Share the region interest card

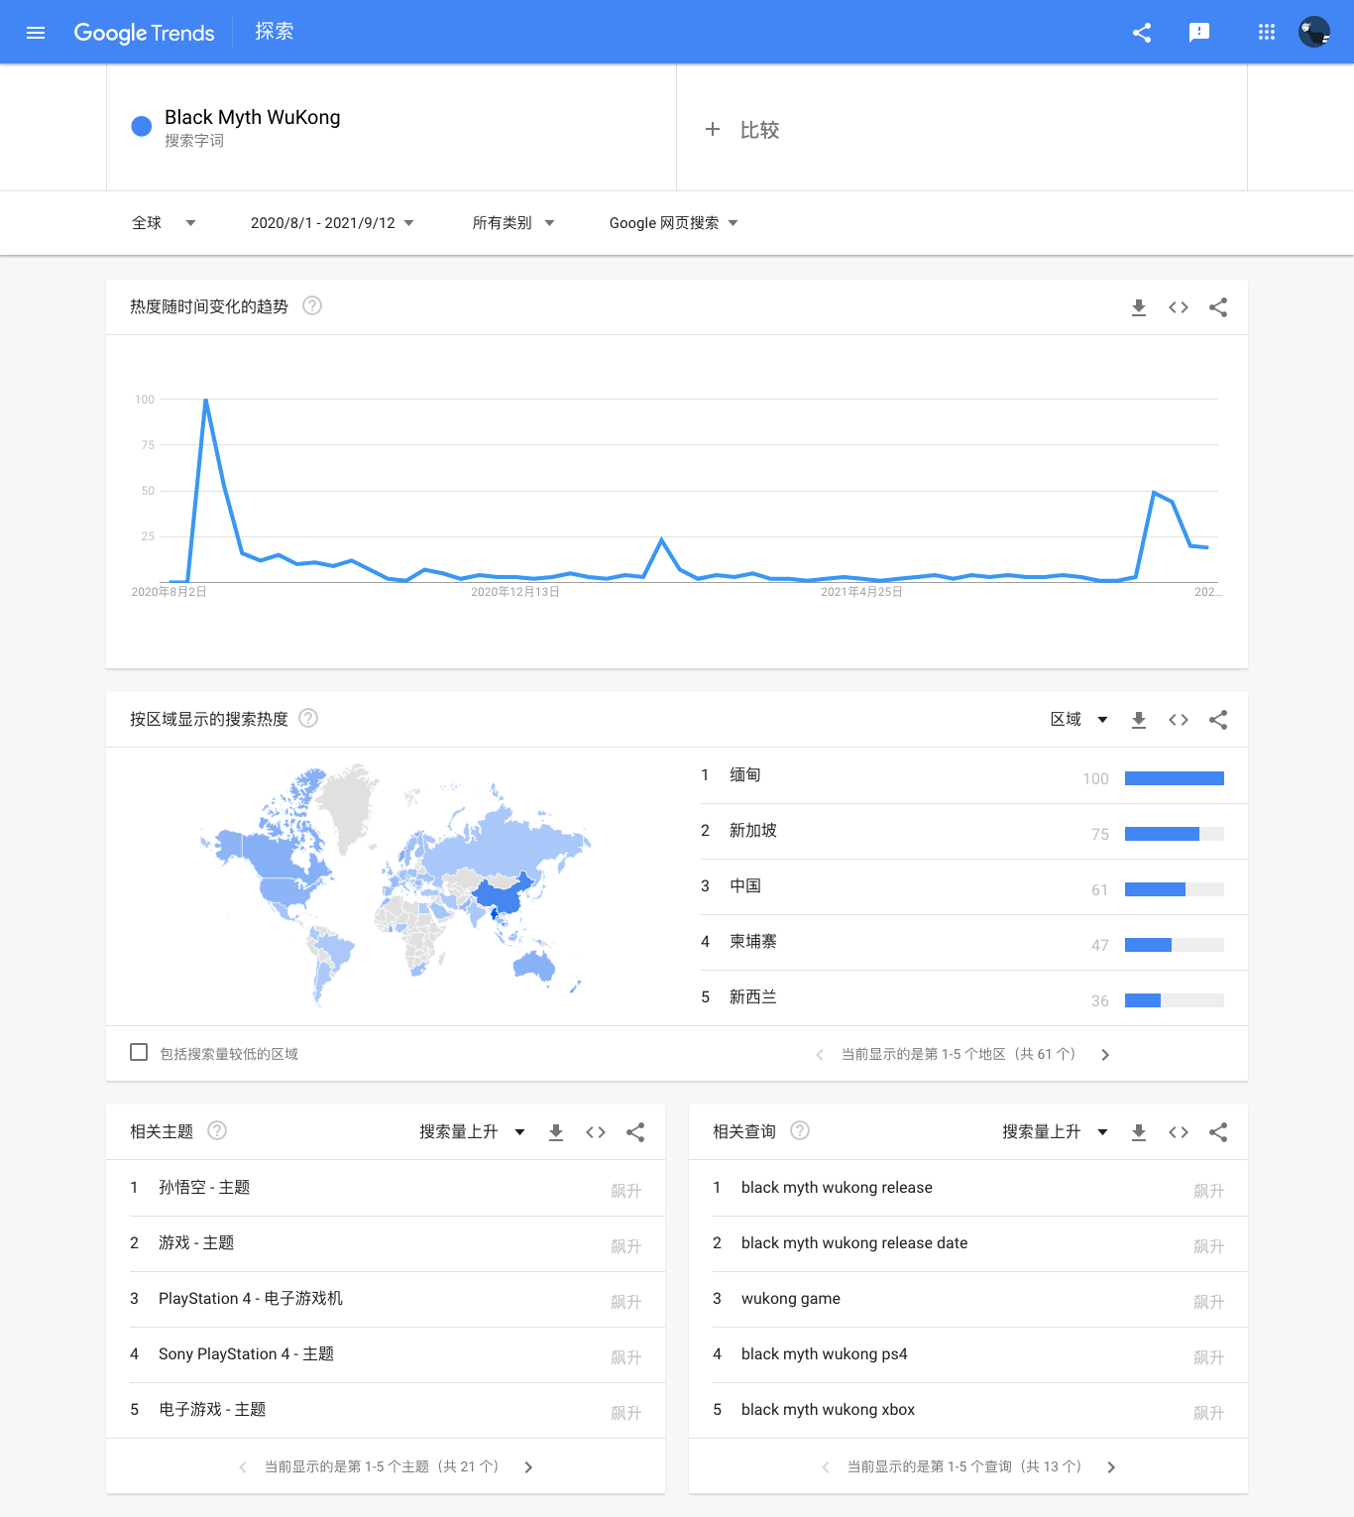pyautogui.click(x=1218, y=720)
